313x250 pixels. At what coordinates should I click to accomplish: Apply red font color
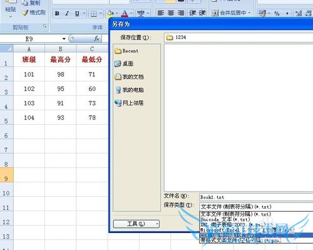tap(125, 14)
